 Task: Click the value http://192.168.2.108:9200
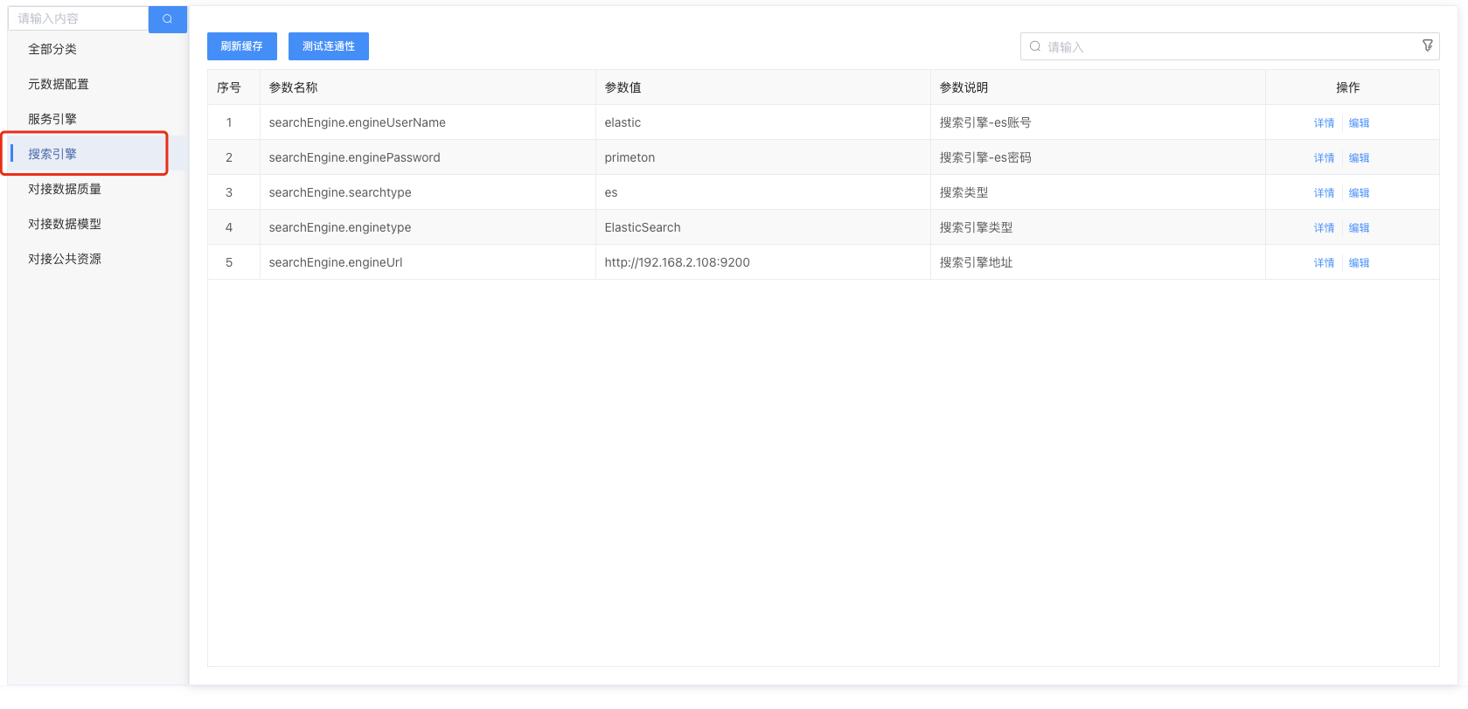click(x=677, y=262)
